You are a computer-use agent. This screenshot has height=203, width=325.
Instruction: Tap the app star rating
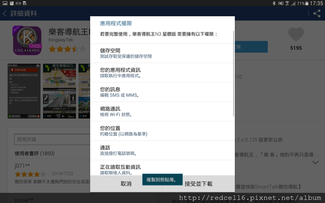(67, 49)
